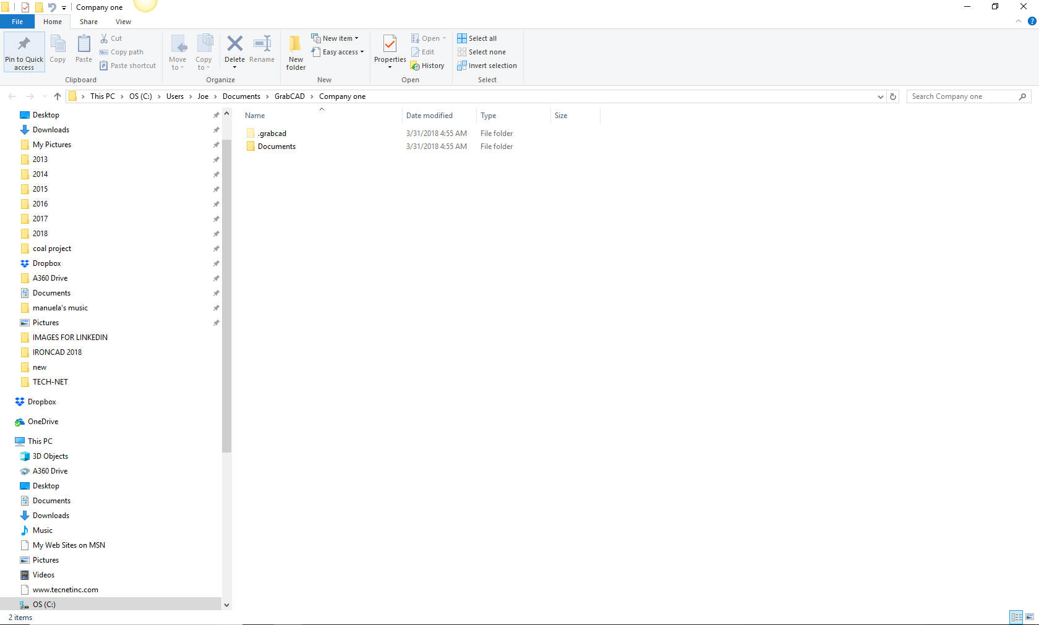Click the Delete red X icon
The image size is (1039, 625).
pos(234,43)
